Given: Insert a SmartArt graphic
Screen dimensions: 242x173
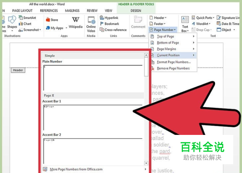Looking at the screenshot, I should pyautogui.click(x=27, y=17).
